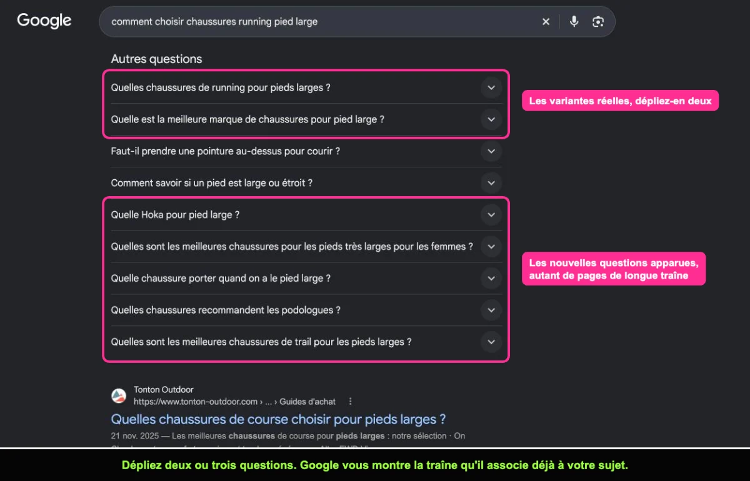
Task: Click question text 'Quelle est la meilleure marque de chaussures pour pied large ?'
Action: 247,119
